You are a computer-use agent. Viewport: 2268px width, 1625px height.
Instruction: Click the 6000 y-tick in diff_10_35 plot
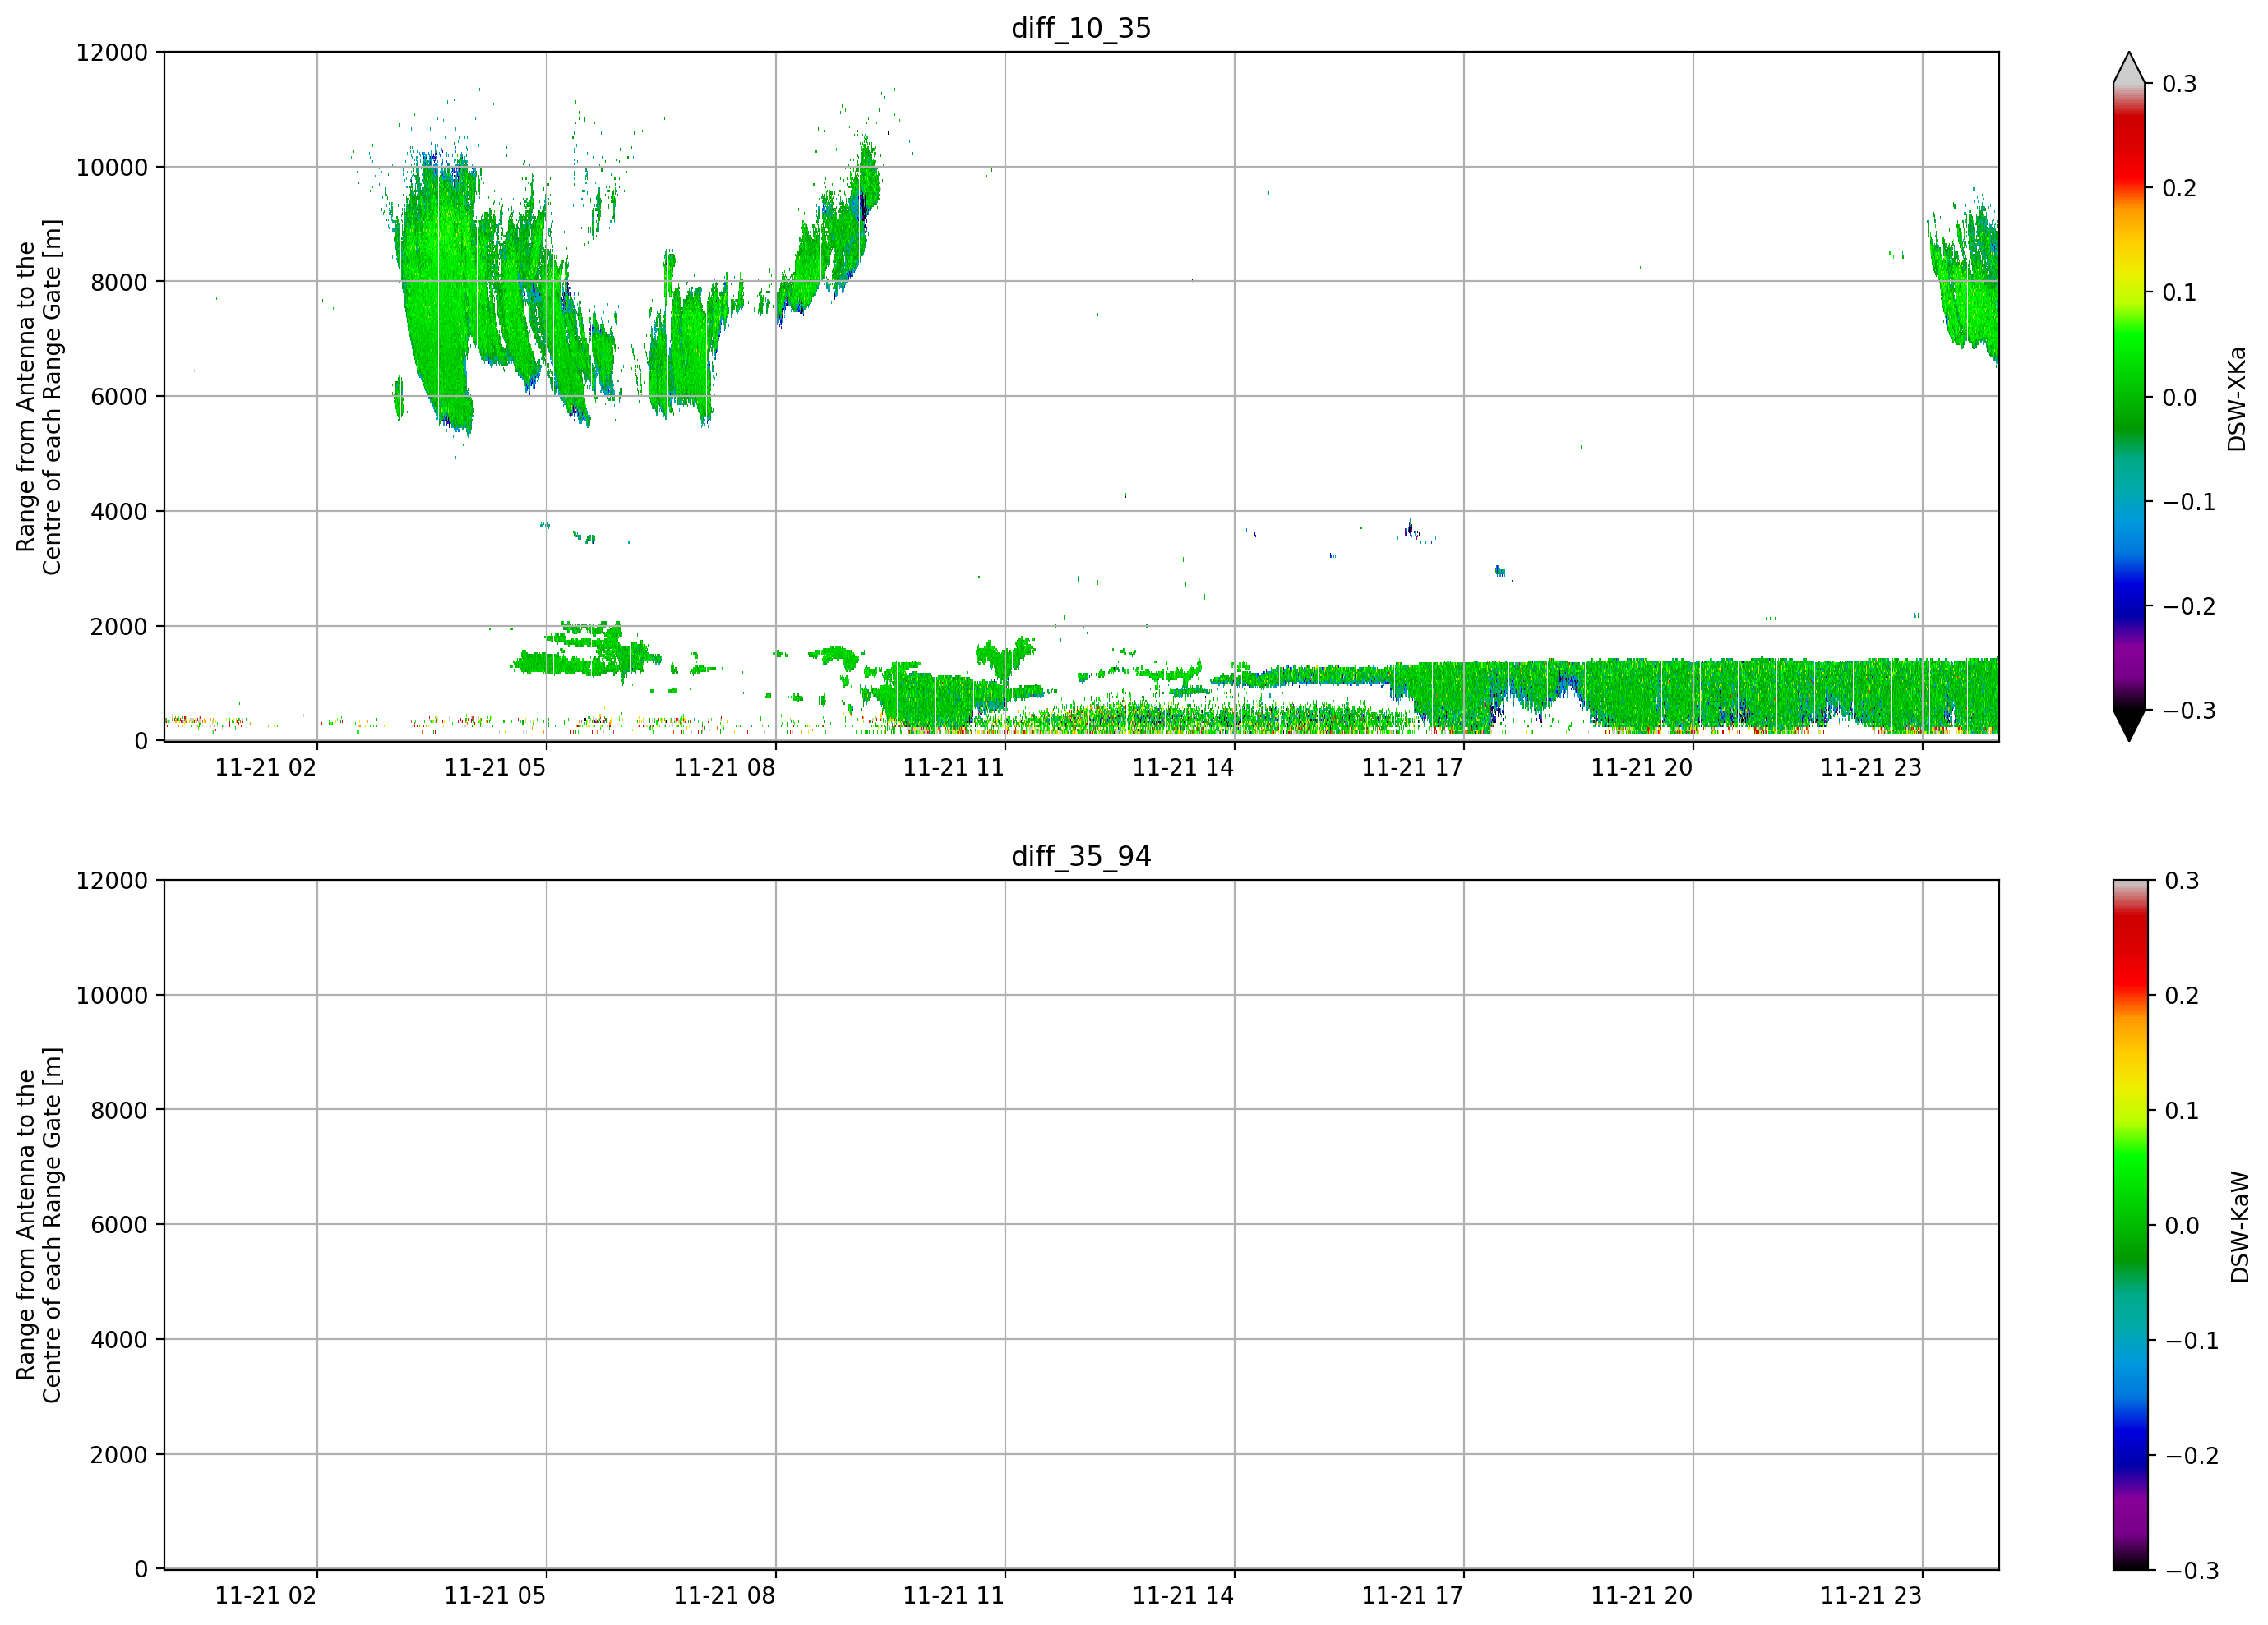pos(119,397)
